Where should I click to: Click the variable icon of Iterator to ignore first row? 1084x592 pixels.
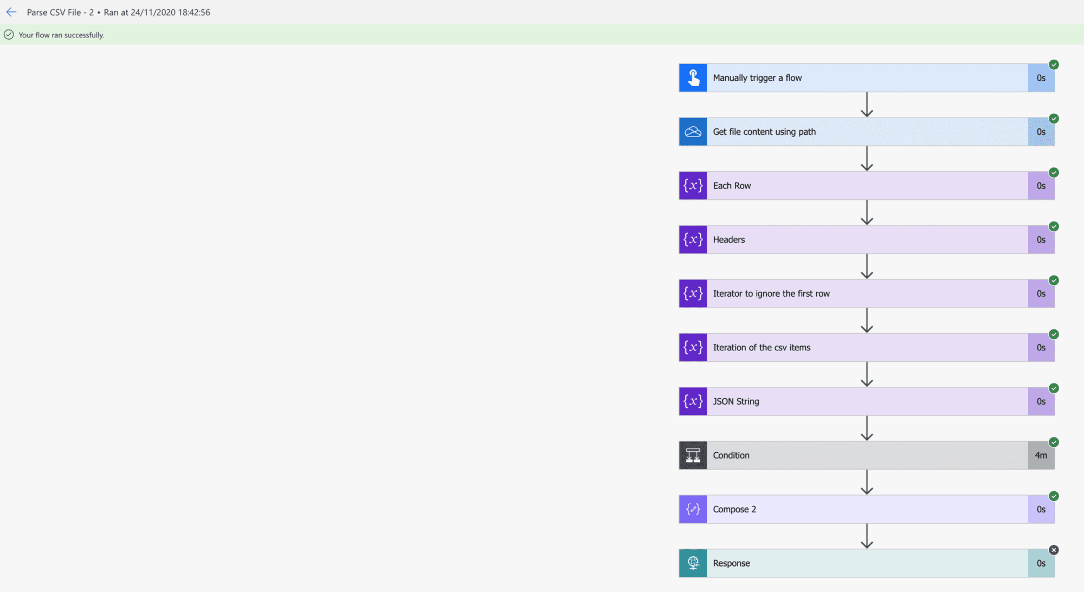(x=693, y=294)
